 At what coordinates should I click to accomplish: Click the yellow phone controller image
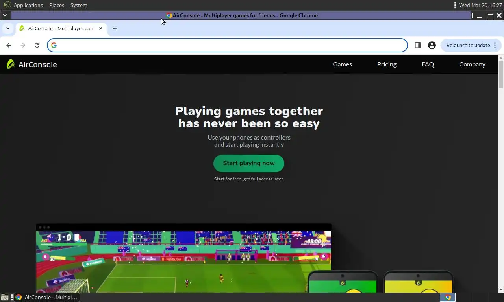[x=418, y=282]
